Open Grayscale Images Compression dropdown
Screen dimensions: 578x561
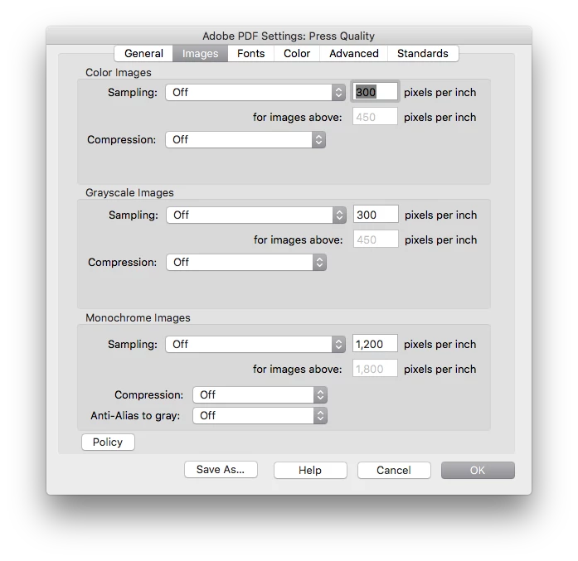[x=246, y=262]
